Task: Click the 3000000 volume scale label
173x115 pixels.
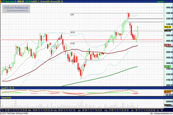Action: pos(168,101)
